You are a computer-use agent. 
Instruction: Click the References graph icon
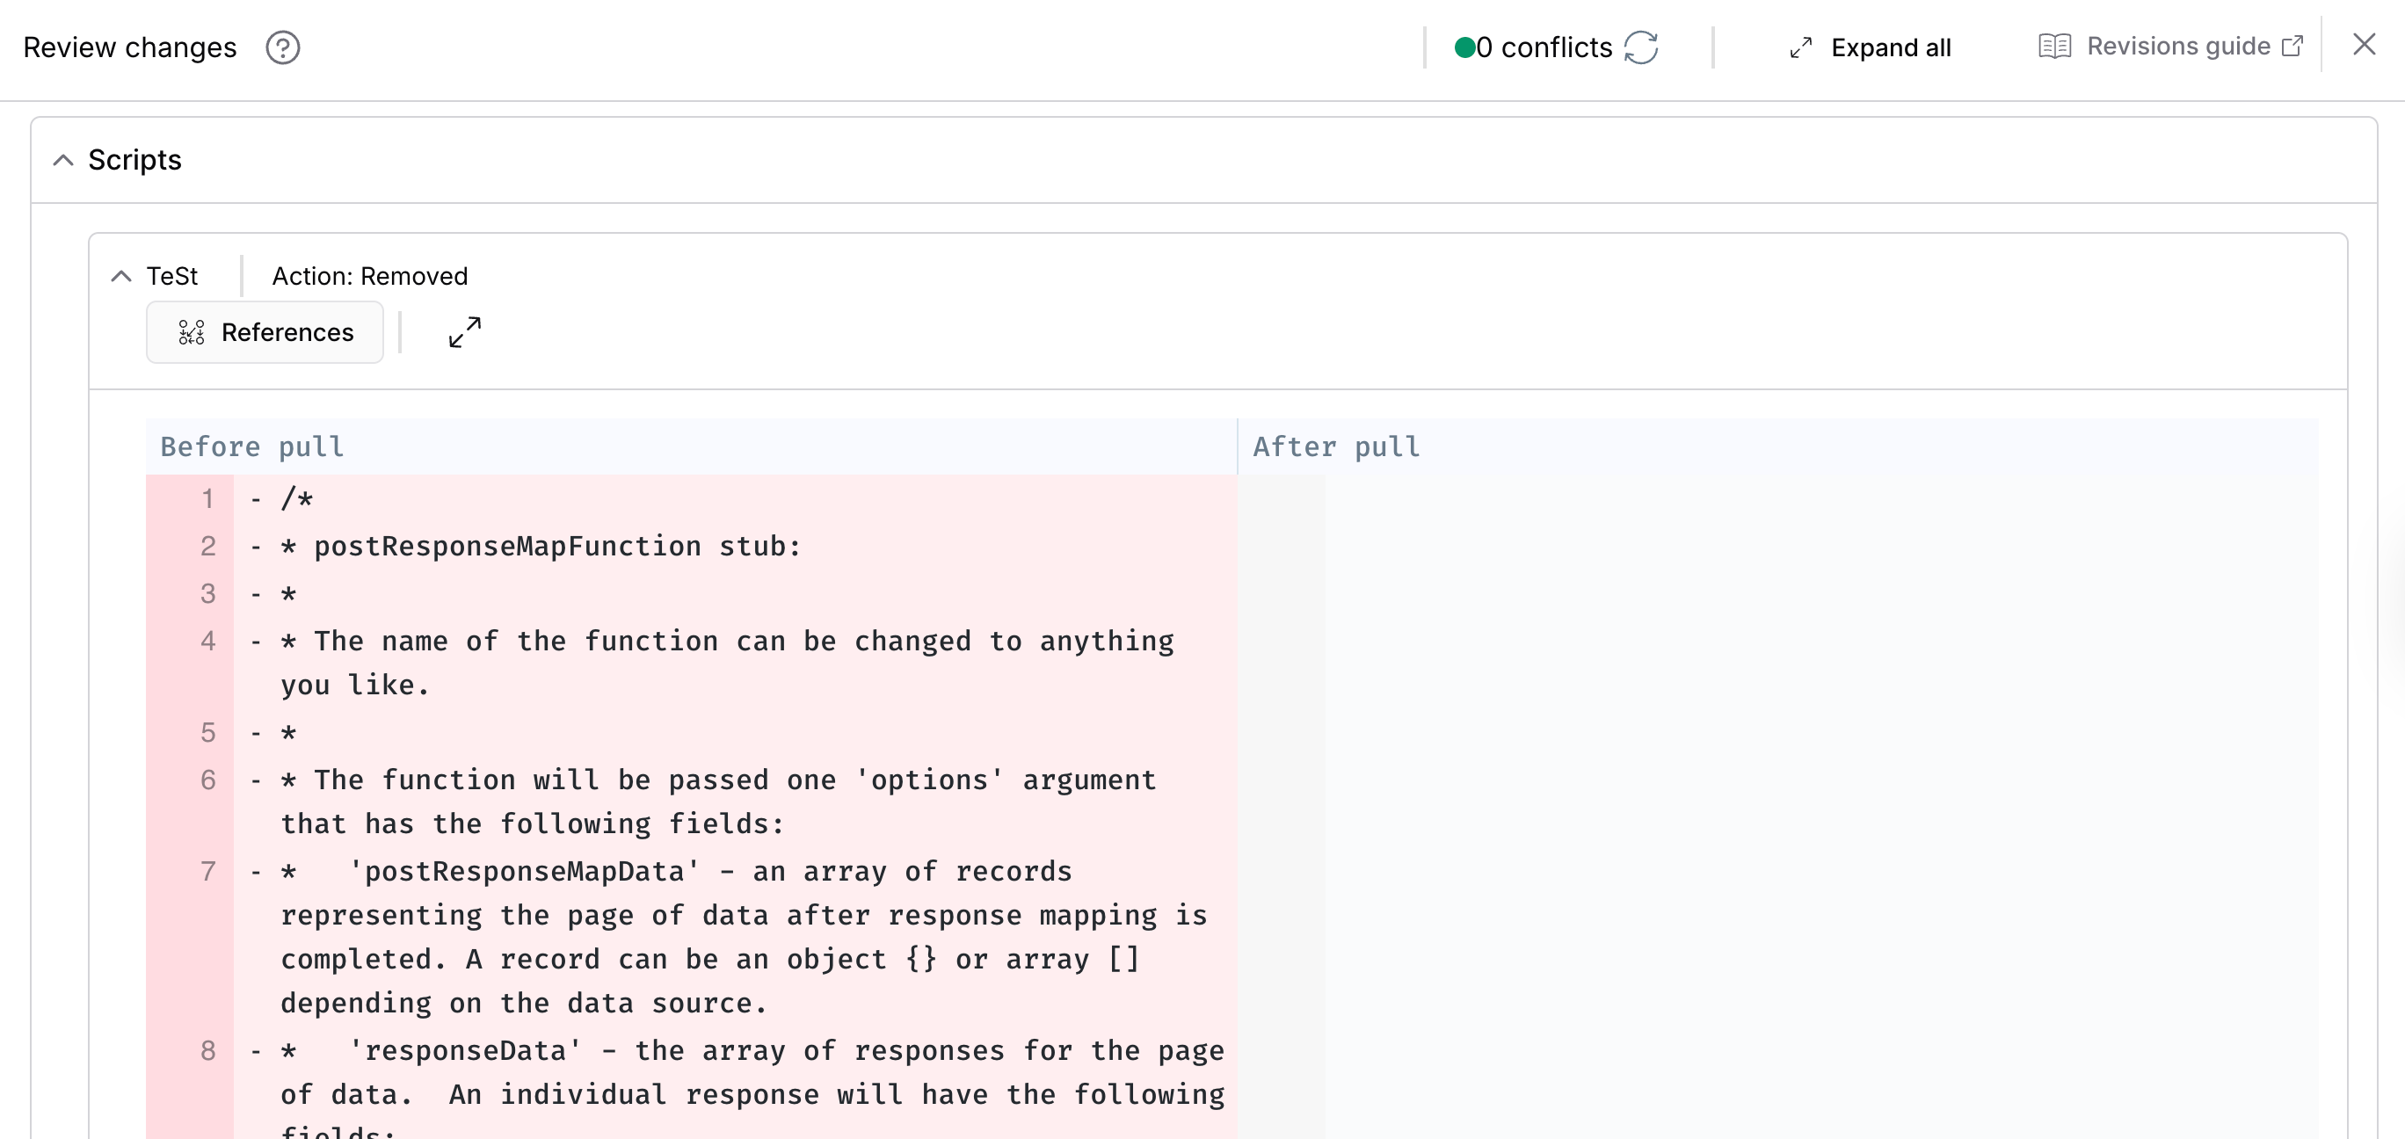coord(192,332)
